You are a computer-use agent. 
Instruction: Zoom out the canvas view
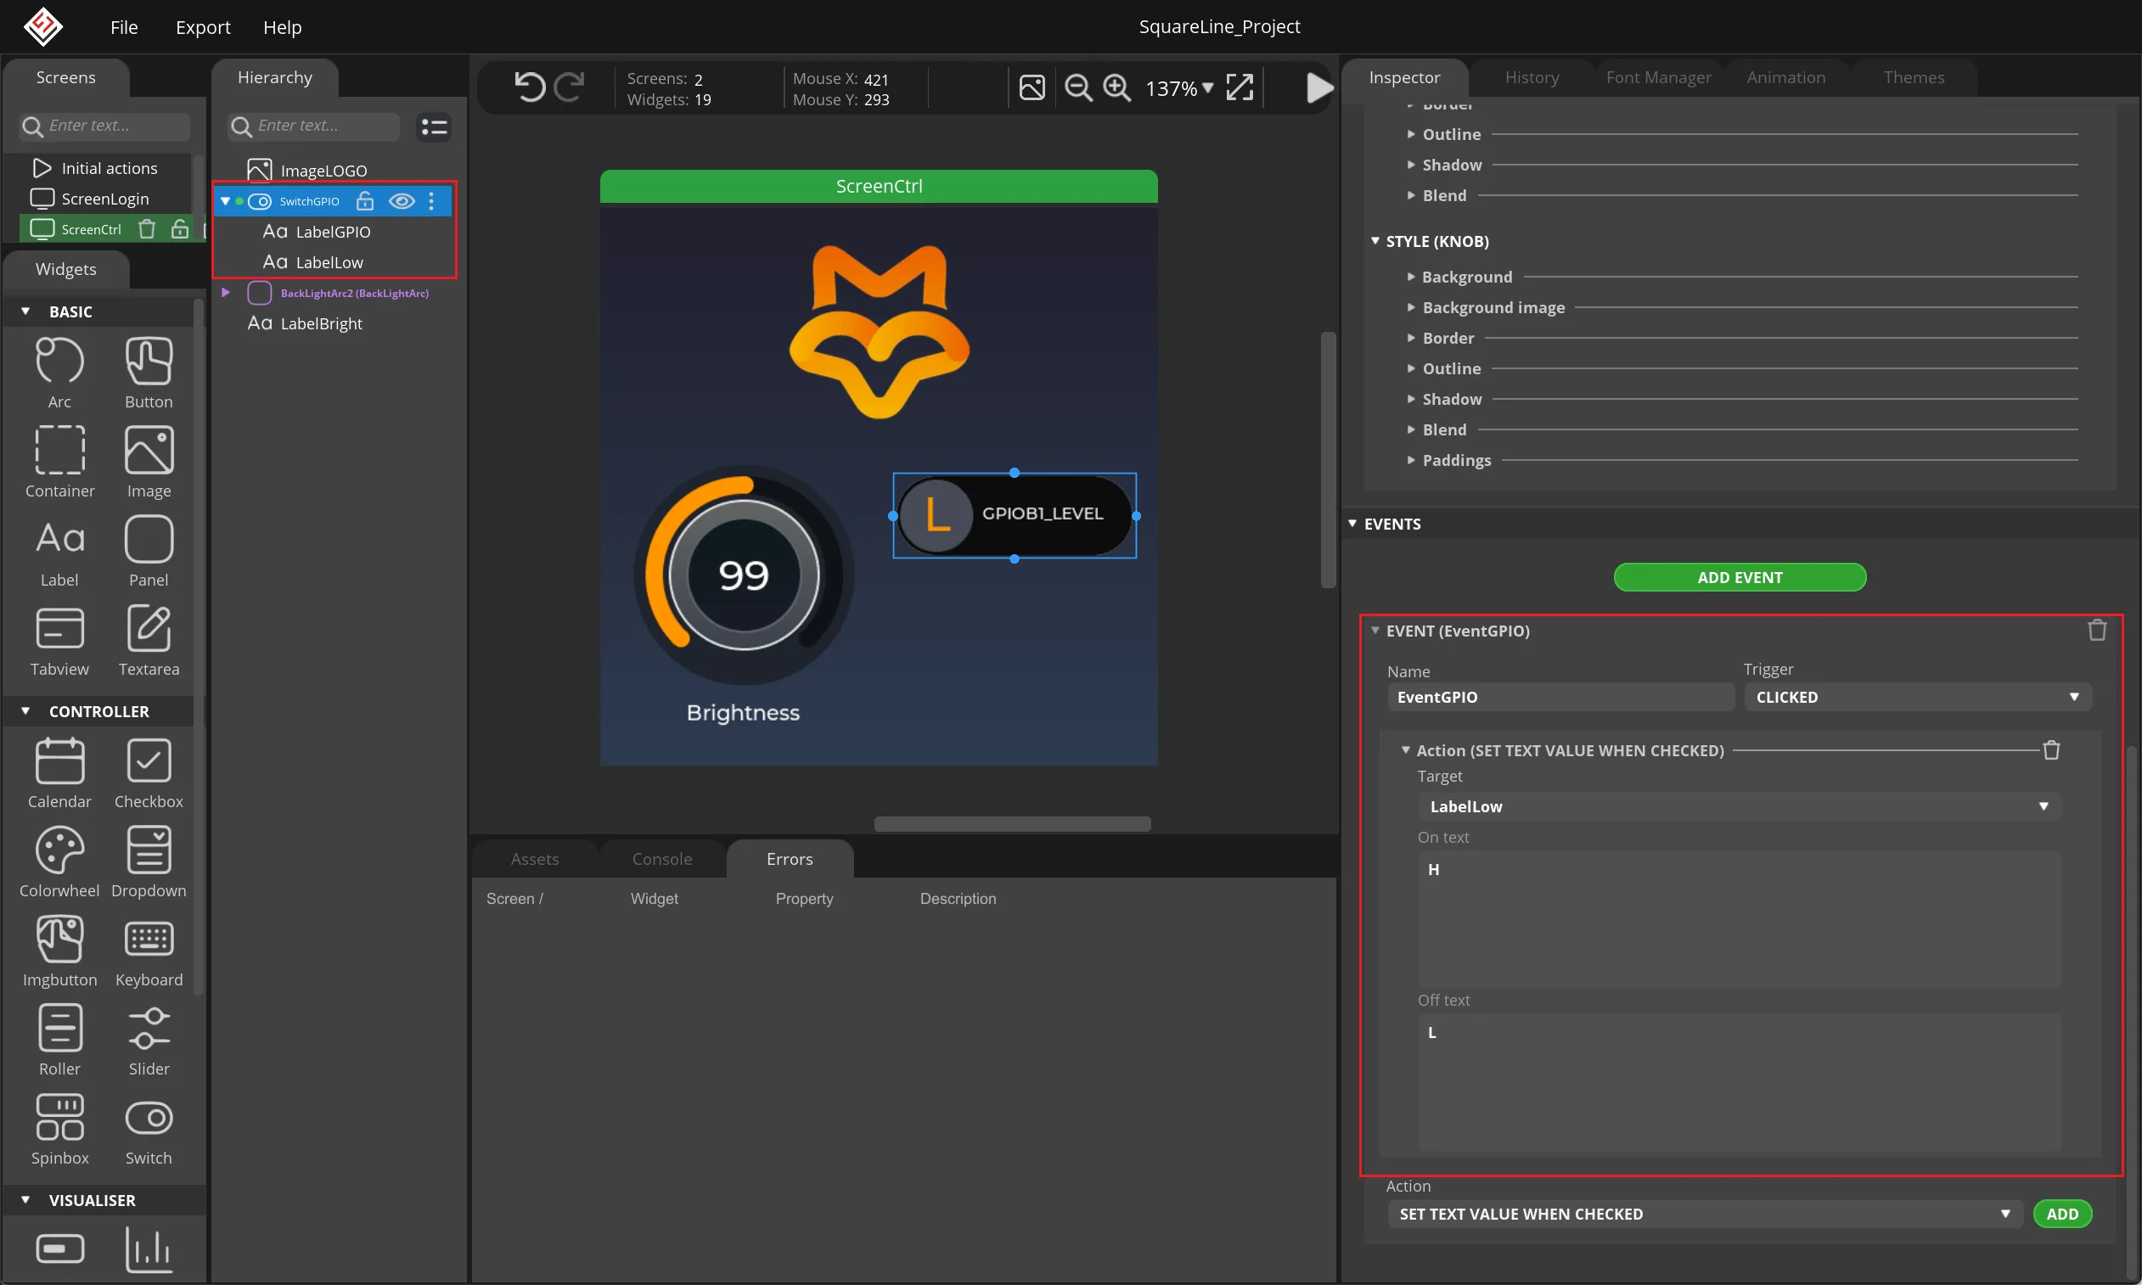[1077, 87]
